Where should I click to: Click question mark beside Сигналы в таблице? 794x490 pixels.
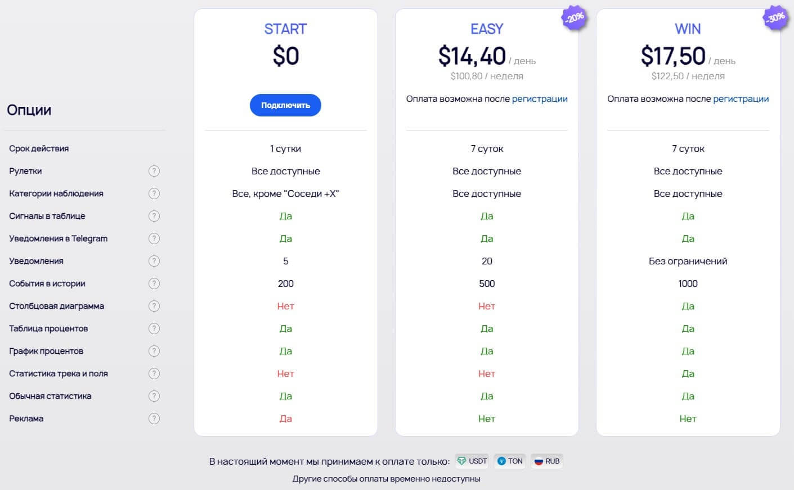[x=154, y=216]
